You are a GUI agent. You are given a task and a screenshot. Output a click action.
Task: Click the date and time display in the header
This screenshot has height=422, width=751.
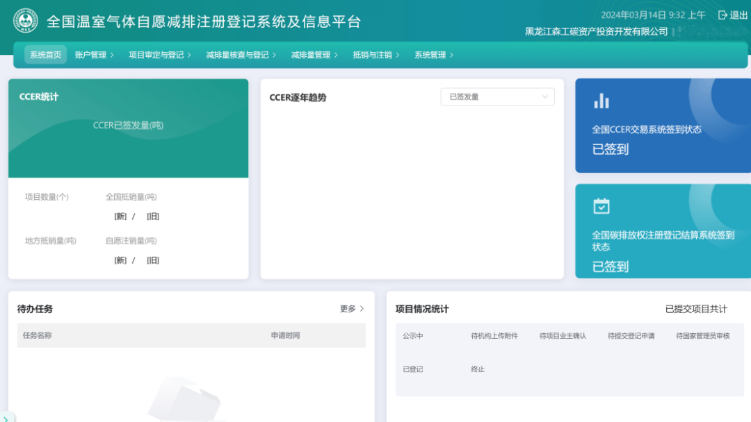click(653, 15)
